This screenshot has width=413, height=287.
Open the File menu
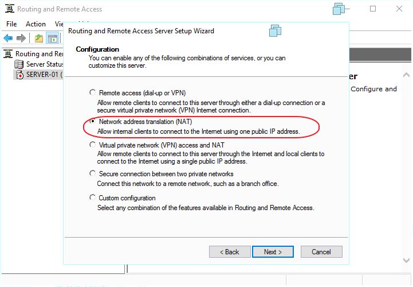[11, 24]
